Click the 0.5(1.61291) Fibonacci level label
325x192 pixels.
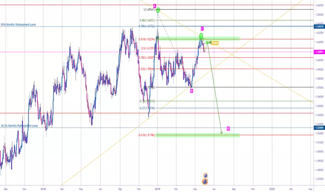pos(148,48)
